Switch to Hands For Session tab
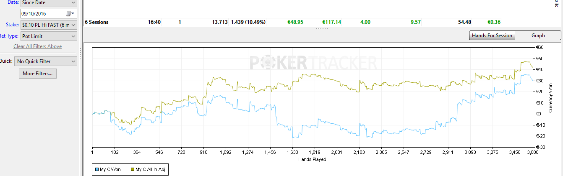 [x=492, y=36]
